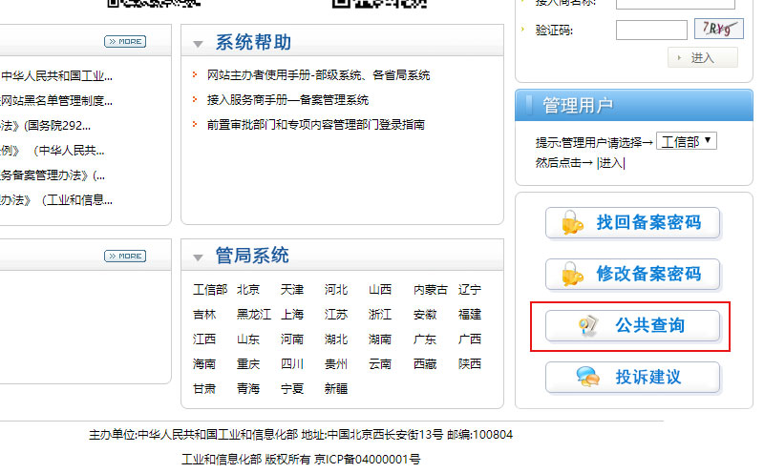Select 福建 province link
The width and height of the screenshot is (764, 473).
[x=470, y=315]
